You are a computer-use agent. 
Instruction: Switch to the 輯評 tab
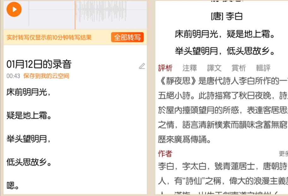pos(263,68)
